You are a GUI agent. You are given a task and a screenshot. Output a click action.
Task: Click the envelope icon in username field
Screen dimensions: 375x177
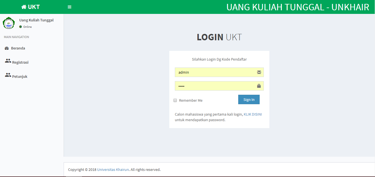pos(259,72)
